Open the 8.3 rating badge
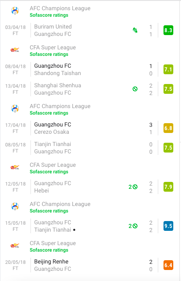The image size is (181, 281). tap(168, 30)
